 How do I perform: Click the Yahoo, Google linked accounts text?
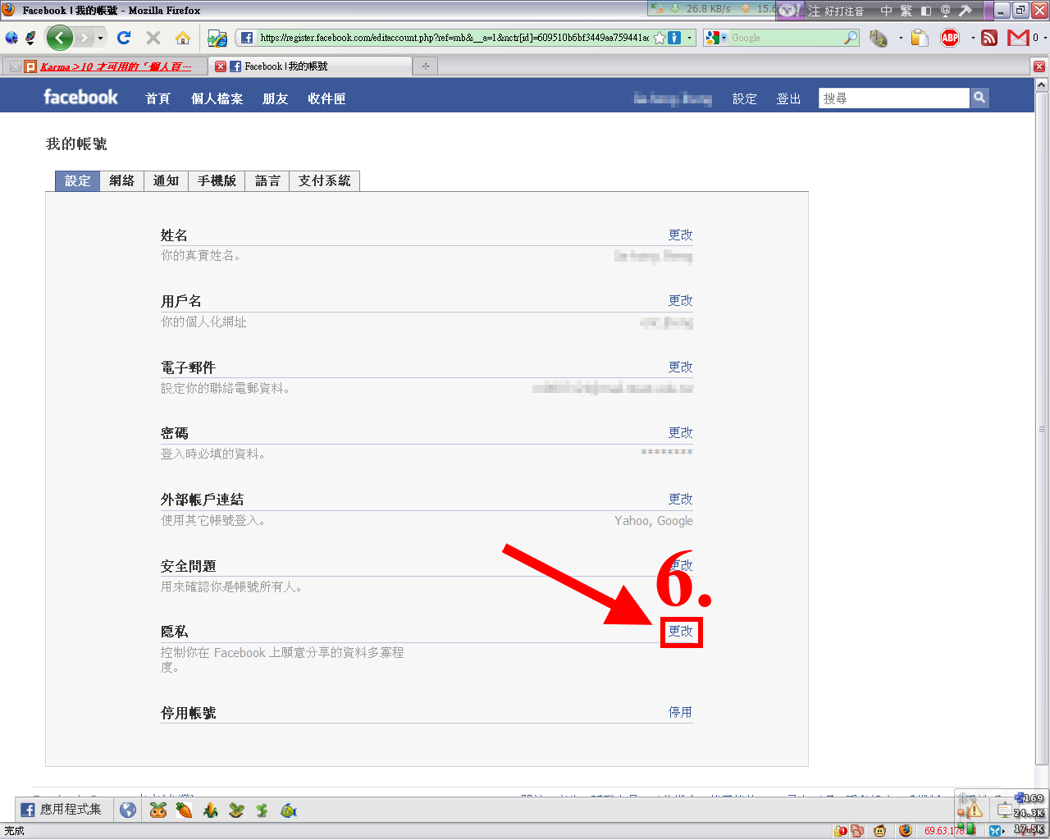(653, 521)
